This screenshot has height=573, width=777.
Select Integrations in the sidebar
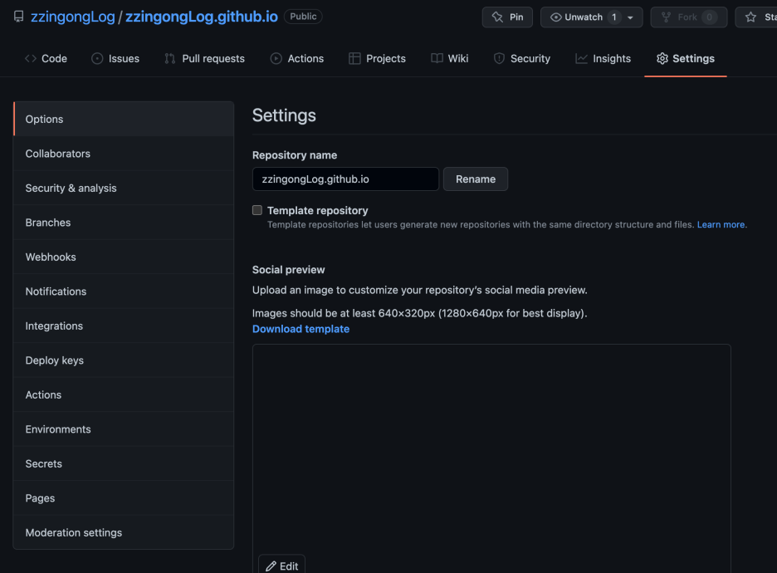click(124, 326)
